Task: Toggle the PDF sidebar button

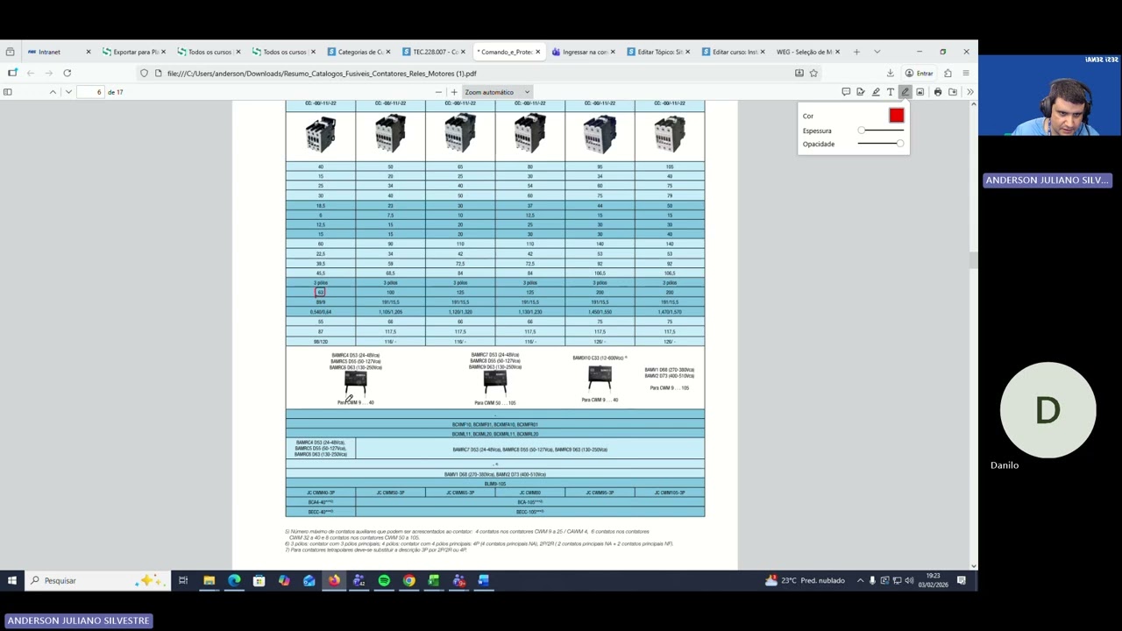Action: tap(8, 92)
